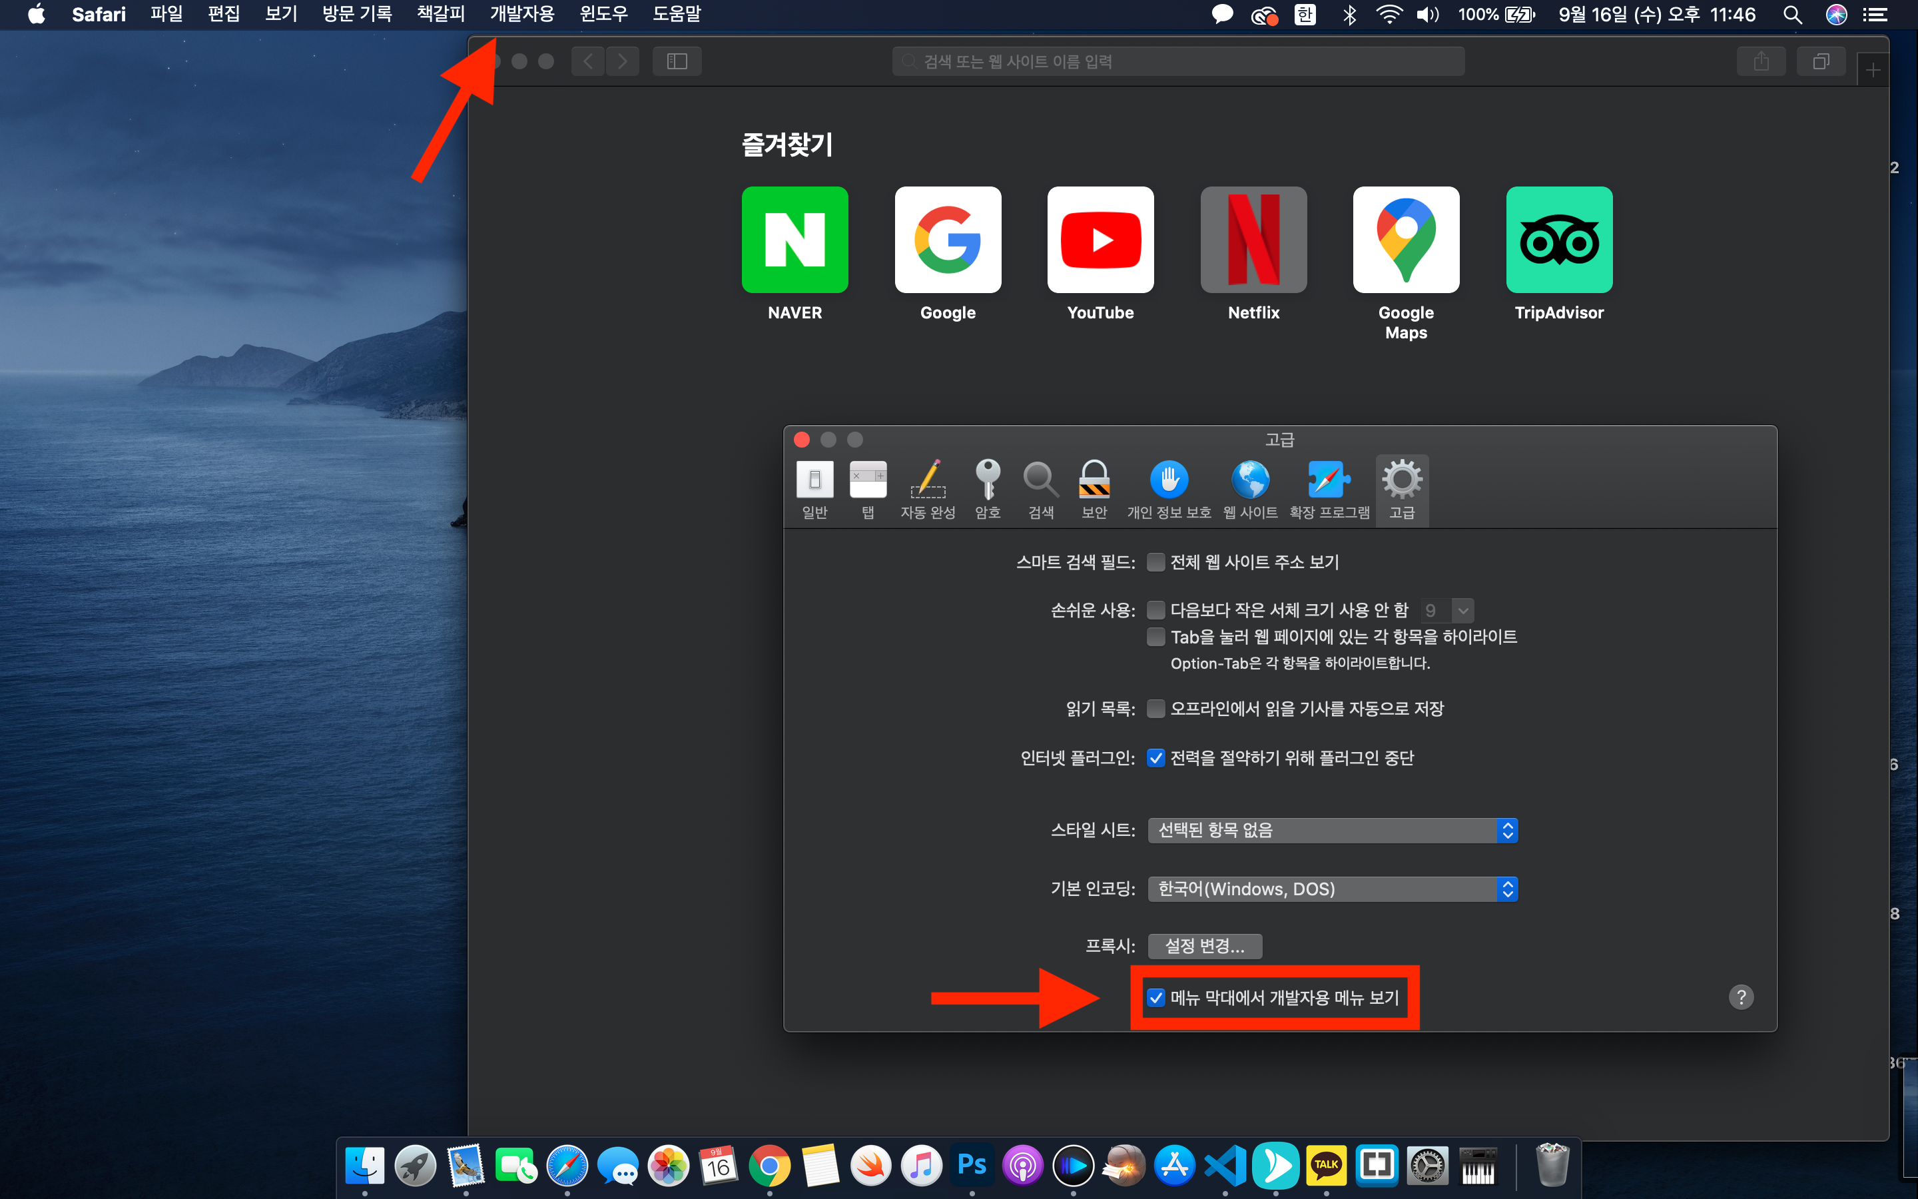Open the Develop (개발자용) menu in the menu bar

pos(521,14)
